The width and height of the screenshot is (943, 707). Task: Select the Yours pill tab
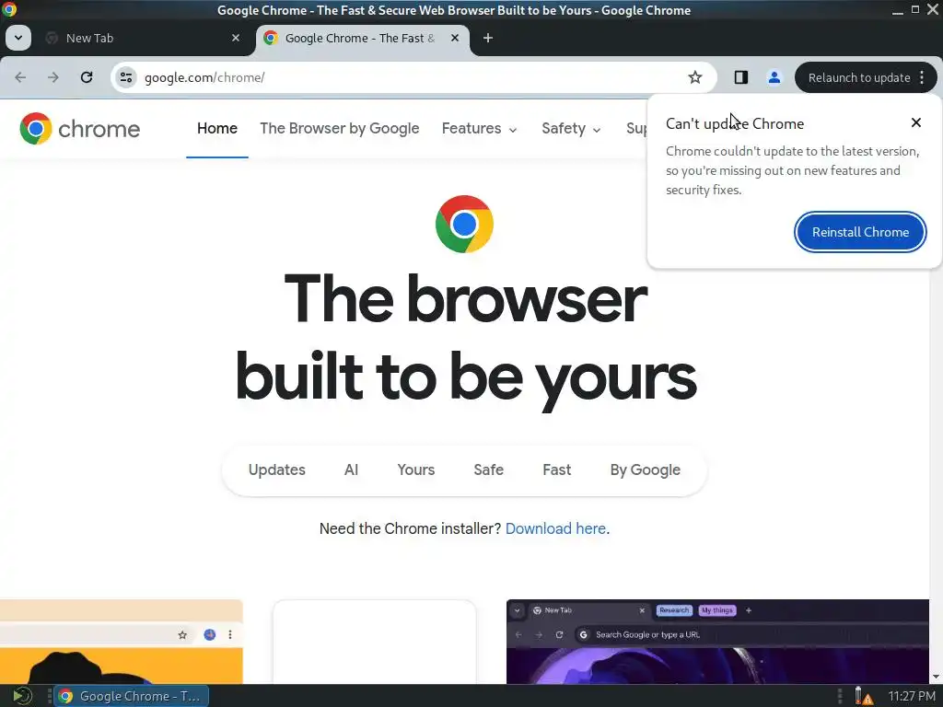click(415, 470)
